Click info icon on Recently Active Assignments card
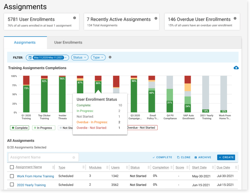Screen dimensions: 252x195 [x=156, y=18]
